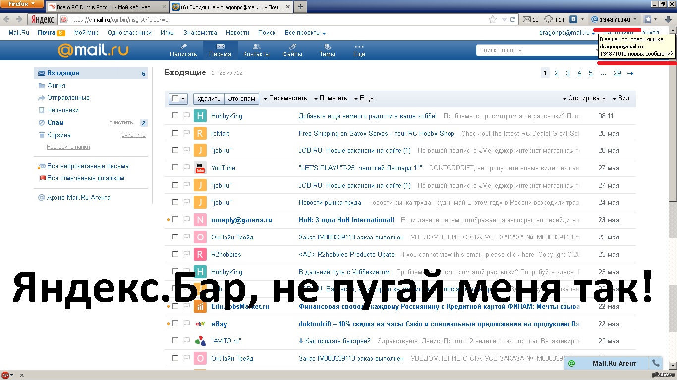
Task: Open the Сортировать dropdown
Action: point(584,98)
